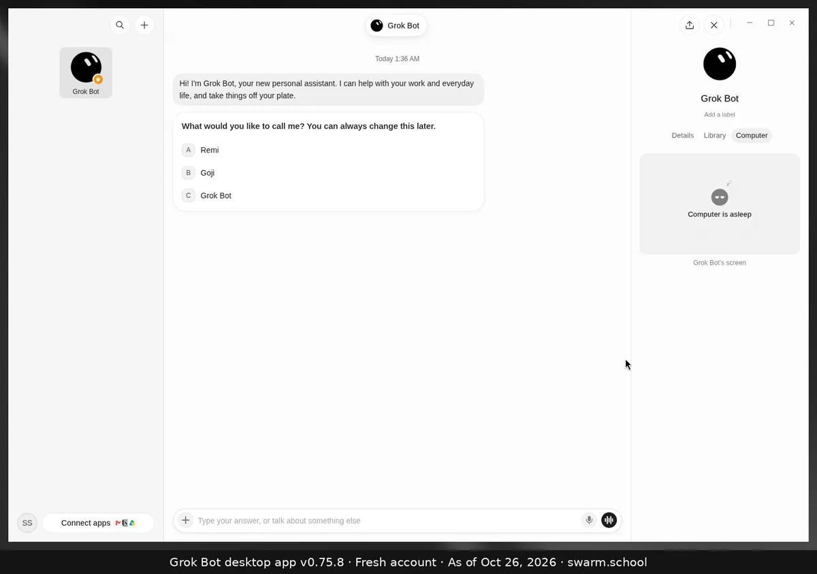Open the sleeping computer screen preview
The image size is (817, 574).
coord(720,204)
